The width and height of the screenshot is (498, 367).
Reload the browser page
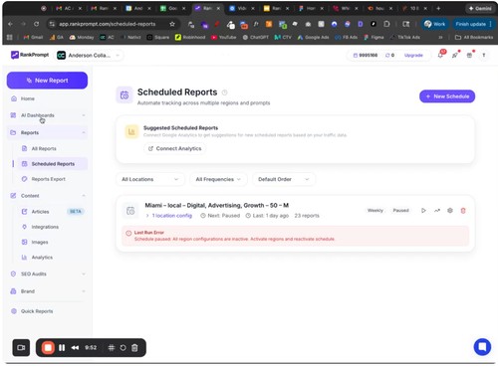[36, 24]
